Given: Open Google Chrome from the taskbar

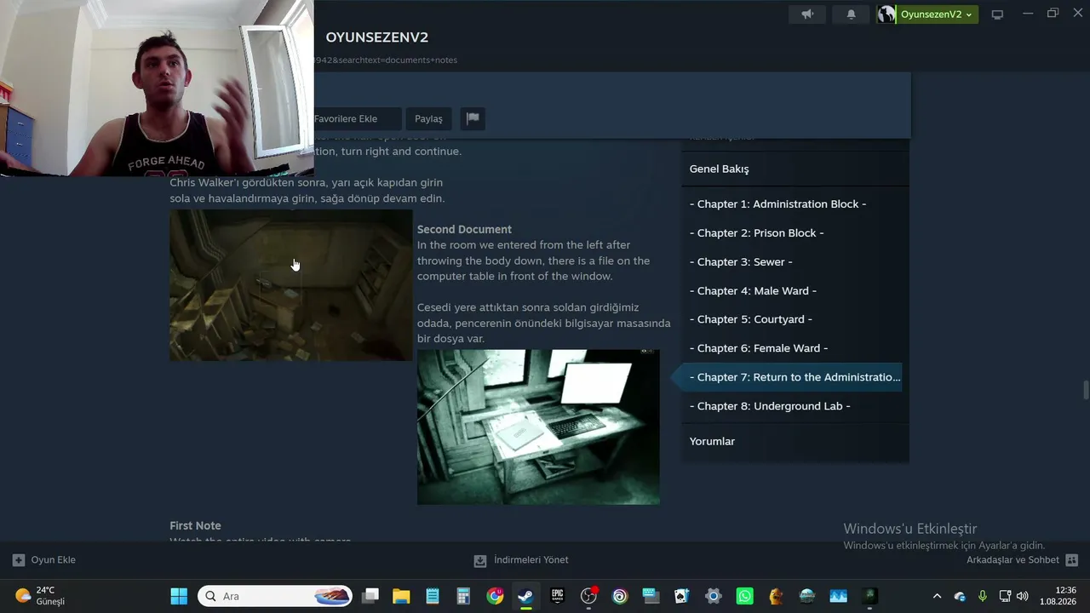Looking at the screenshot, I should tap(495, 596).
